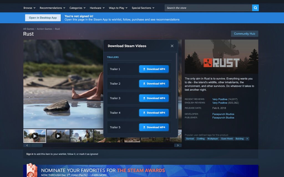
Task: Open the Browse dropdown menu
Action: 29,8
